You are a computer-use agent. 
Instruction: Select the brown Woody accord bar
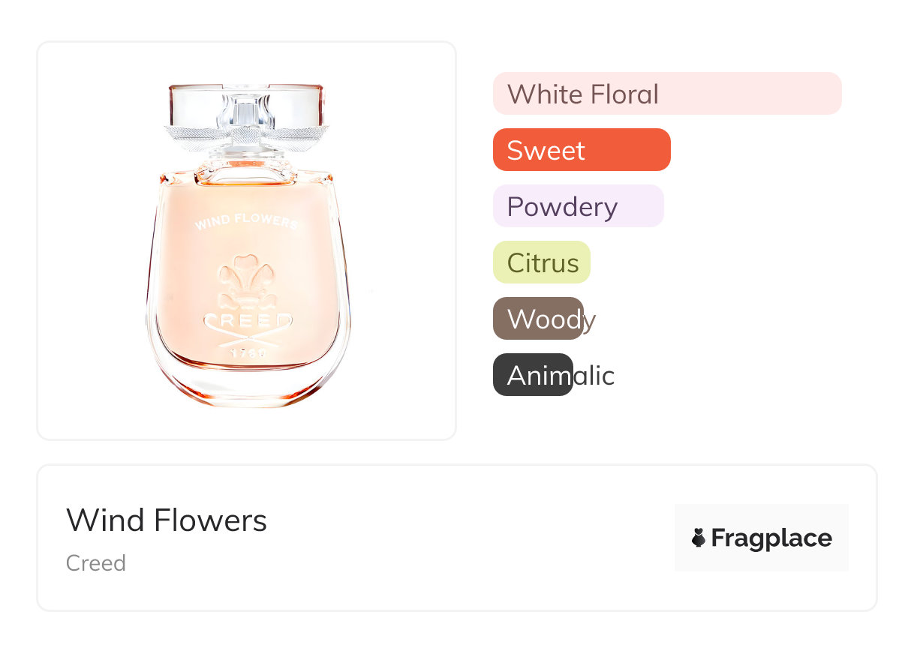537,319
